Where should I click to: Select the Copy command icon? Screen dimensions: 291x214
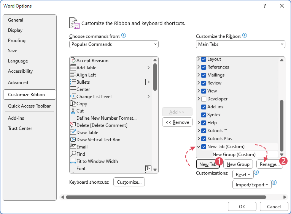click(73, 104)
